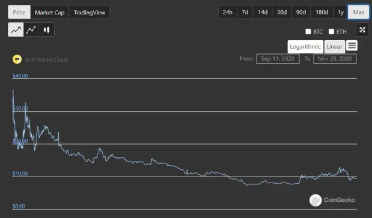This screenshot has height=218, width=372.
Task: Open fullscreen chart with expand icon
Action: [362, 29]
